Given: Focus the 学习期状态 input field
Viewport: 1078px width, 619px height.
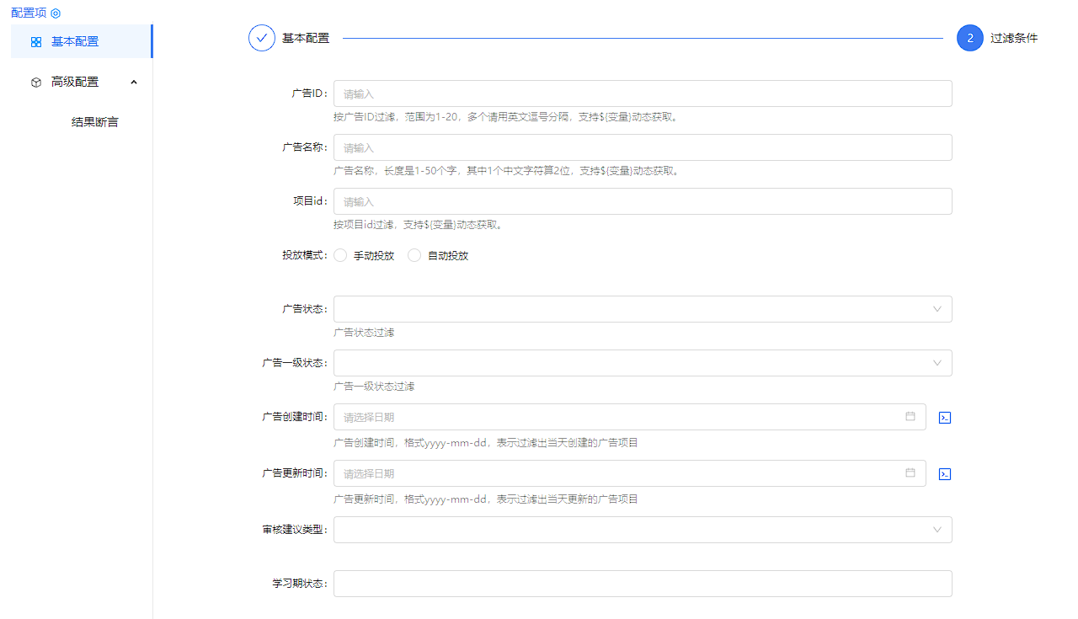Looking at the screenshot, I should pyautogui.click(x=642, y=584).
